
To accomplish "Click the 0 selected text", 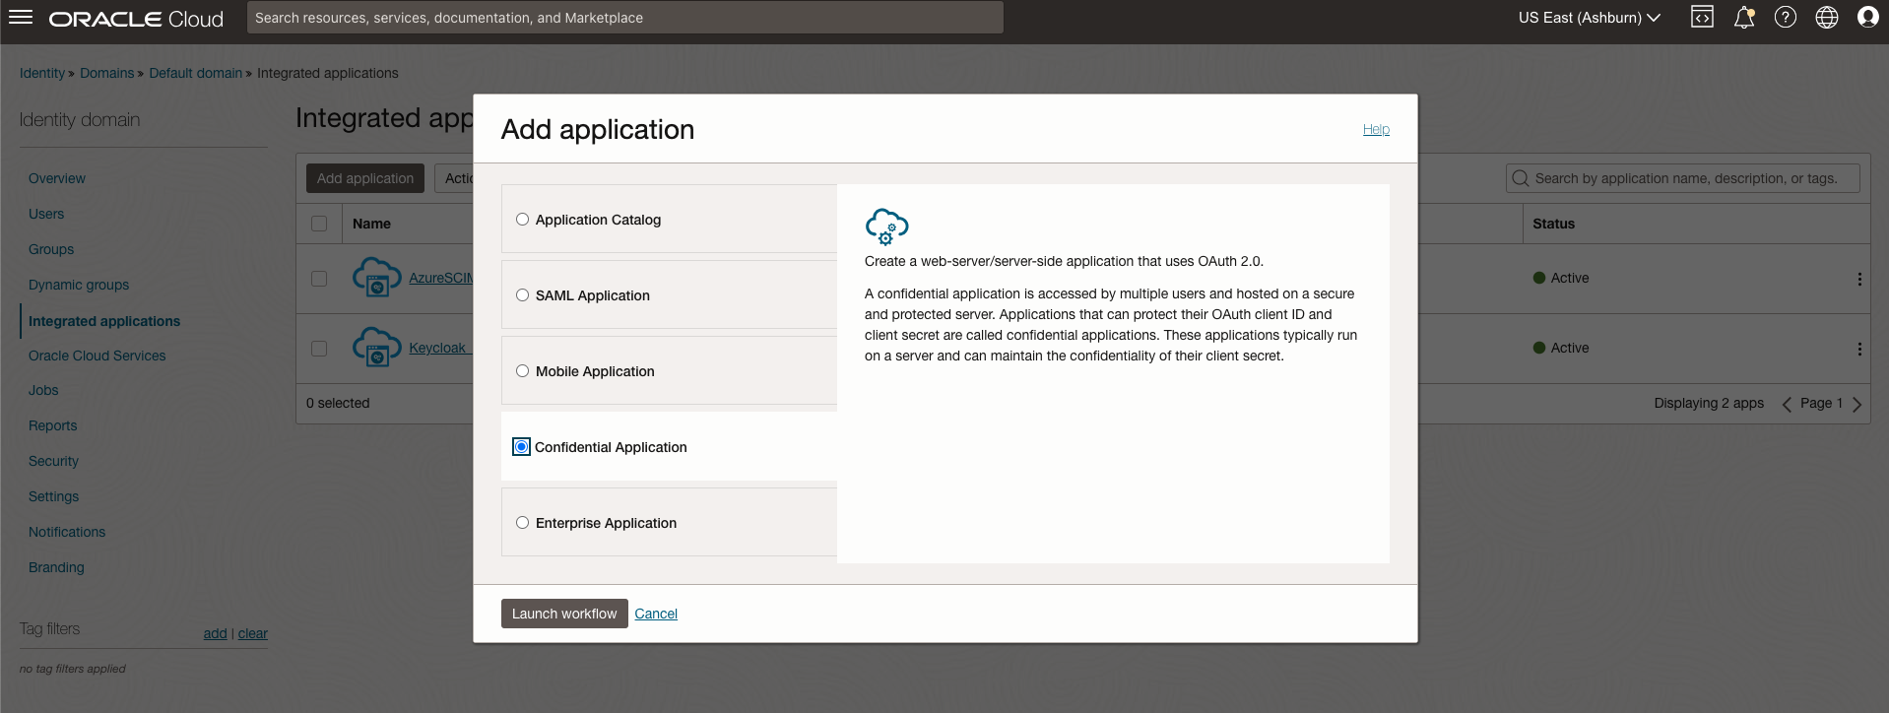I will (338, 403).
